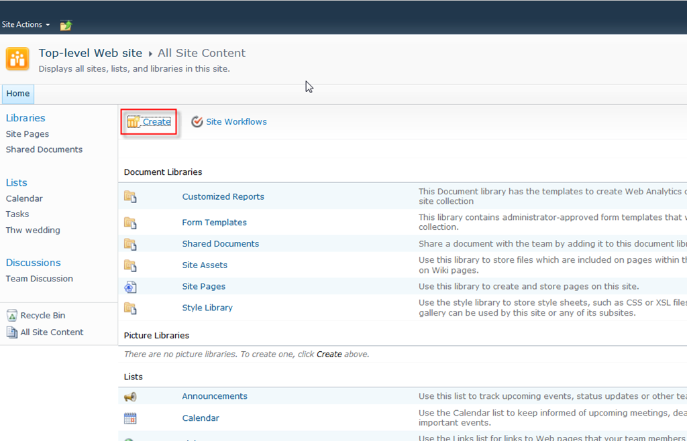Click the Create link

tap(156, 122)
